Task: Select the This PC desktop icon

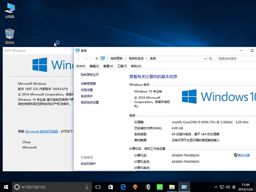Action: point(10,11)
